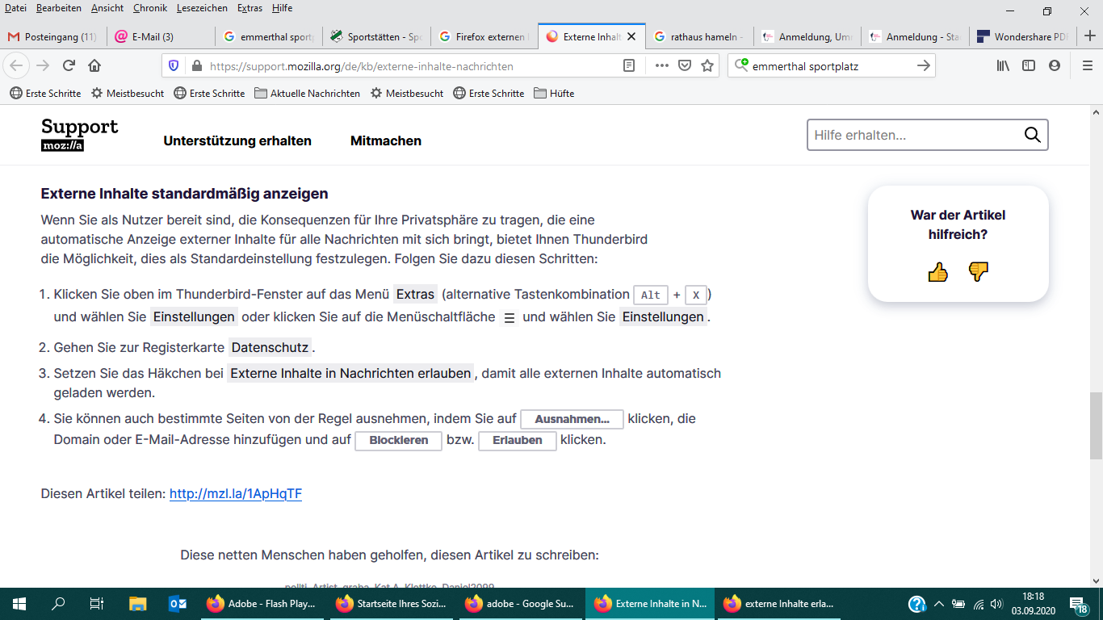1103x620 pixels.
Task: Open the Firefox account icon
Action: point(1055,65)
